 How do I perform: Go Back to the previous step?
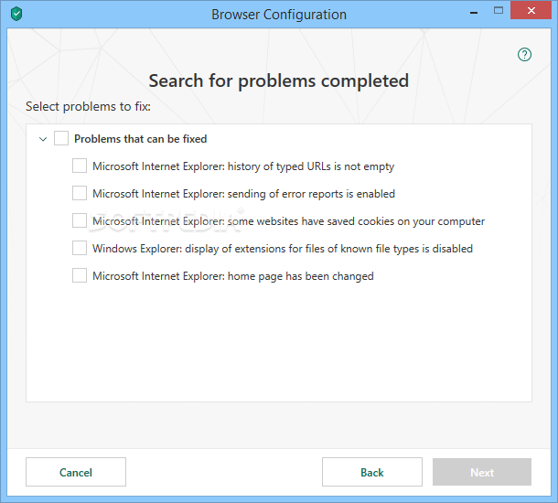[x=372, y=472]
